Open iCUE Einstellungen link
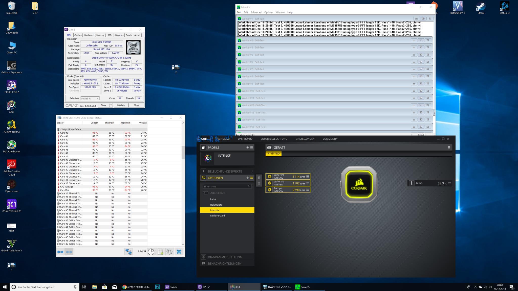This screenshot has height=291, width=518. [305, 139]
